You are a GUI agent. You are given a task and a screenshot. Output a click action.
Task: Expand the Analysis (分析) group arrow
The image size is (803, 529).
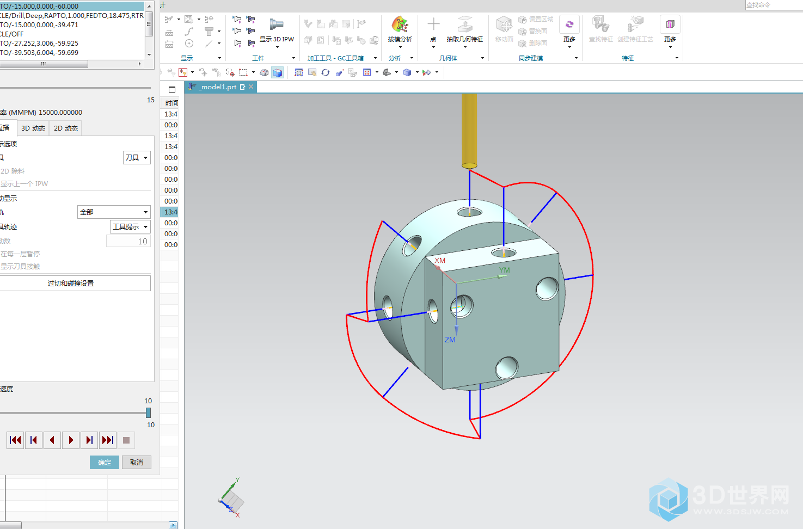412,58
